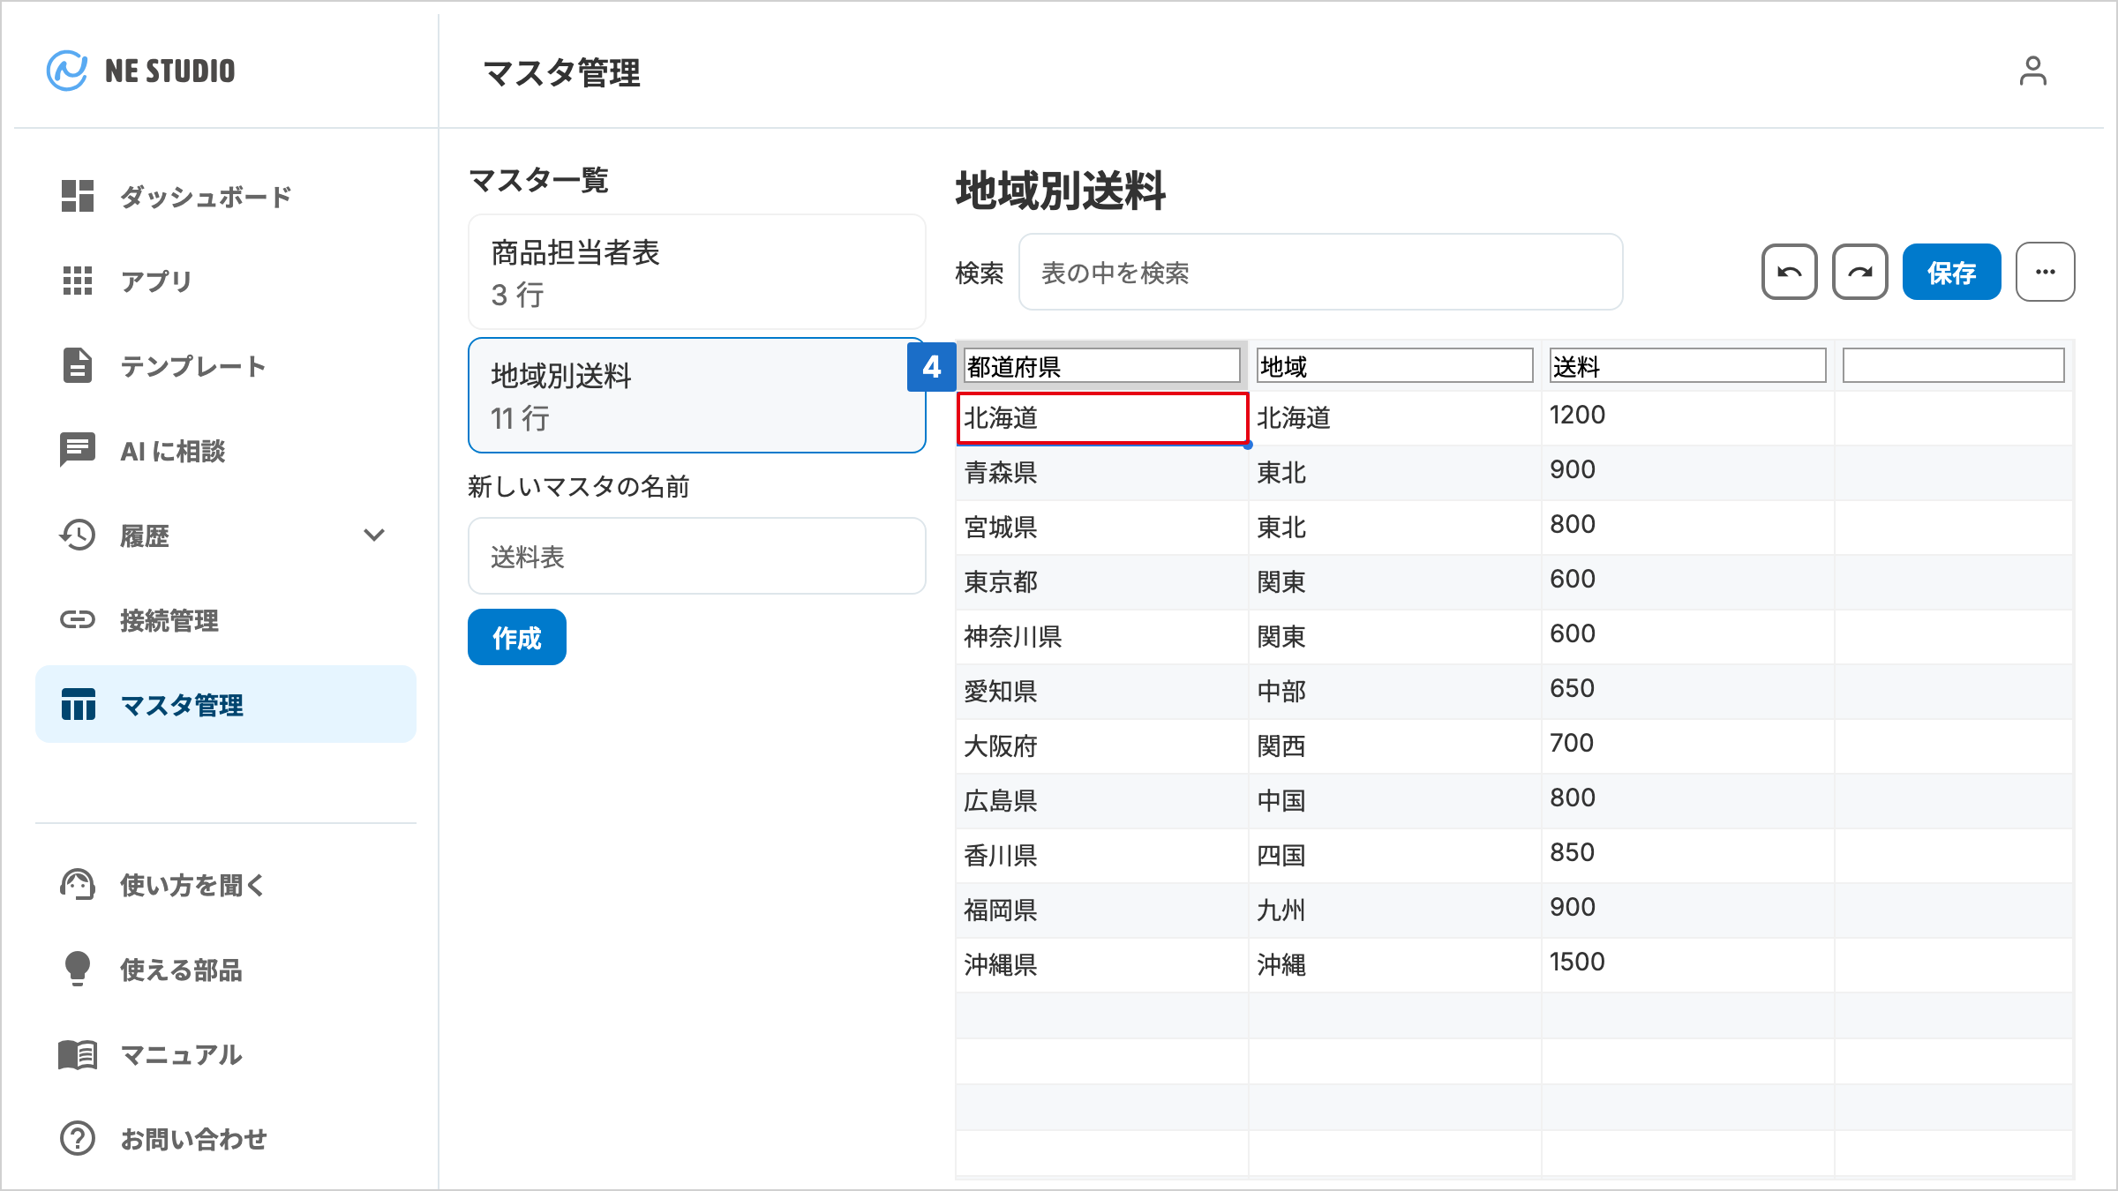Click the 使える部品 lightbulb icon
The height and width of the screenshot is (1191, 2118).
coord(78,969)
